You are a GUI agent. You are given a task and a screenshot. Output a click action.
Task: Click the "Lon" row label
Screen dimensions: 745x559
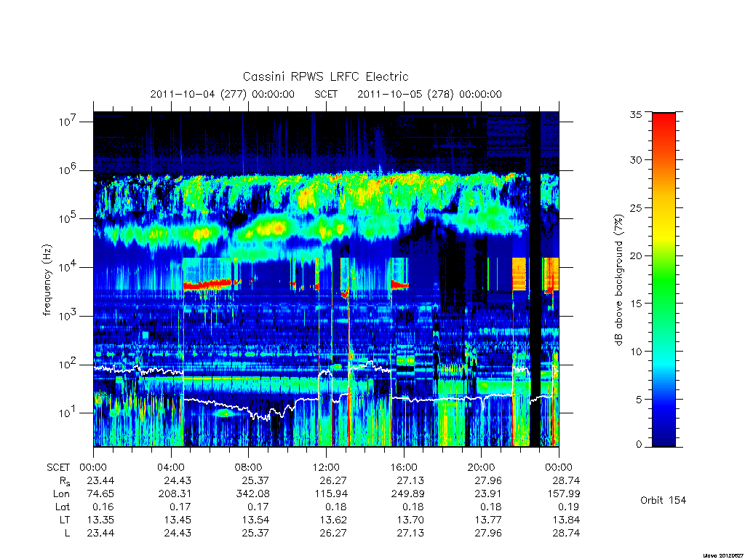click(x=61, y=494)
